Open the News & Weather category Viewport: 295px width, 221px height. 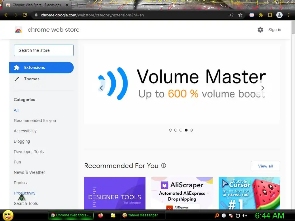[x=29, y=172]
